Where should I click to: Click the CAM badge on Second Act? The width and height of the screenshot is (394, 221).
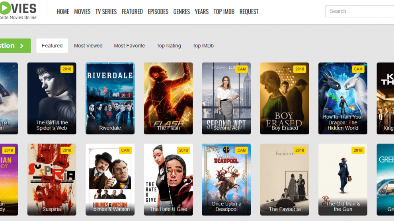tap(242, 69)
